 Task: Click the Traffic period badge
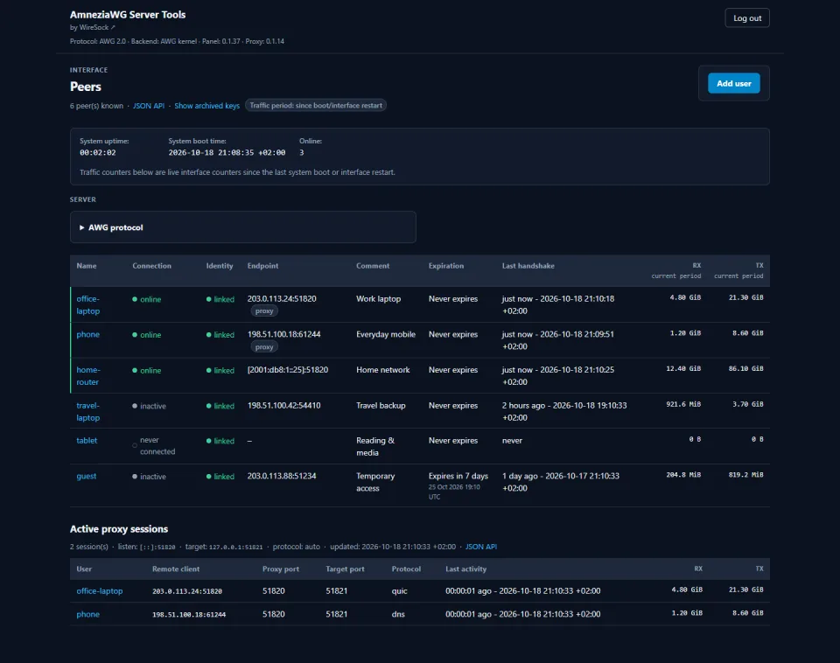316,106
